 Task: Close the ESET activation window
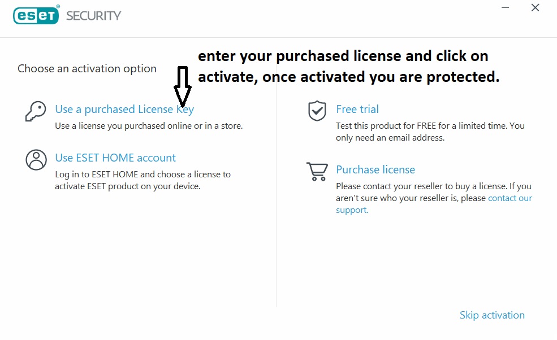pyautogui.click(x=535, y=8)
